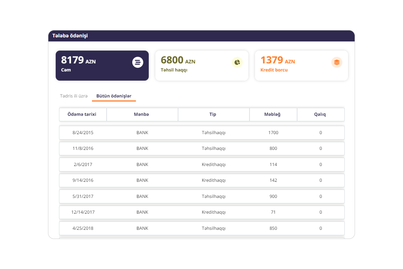This screenshot has height=269, width=403.
Task: Click the layers stack icon on Kredit borcu card
Action: point(337,62)
